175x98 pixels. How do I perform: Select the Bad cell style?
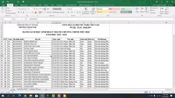(114, 9)
